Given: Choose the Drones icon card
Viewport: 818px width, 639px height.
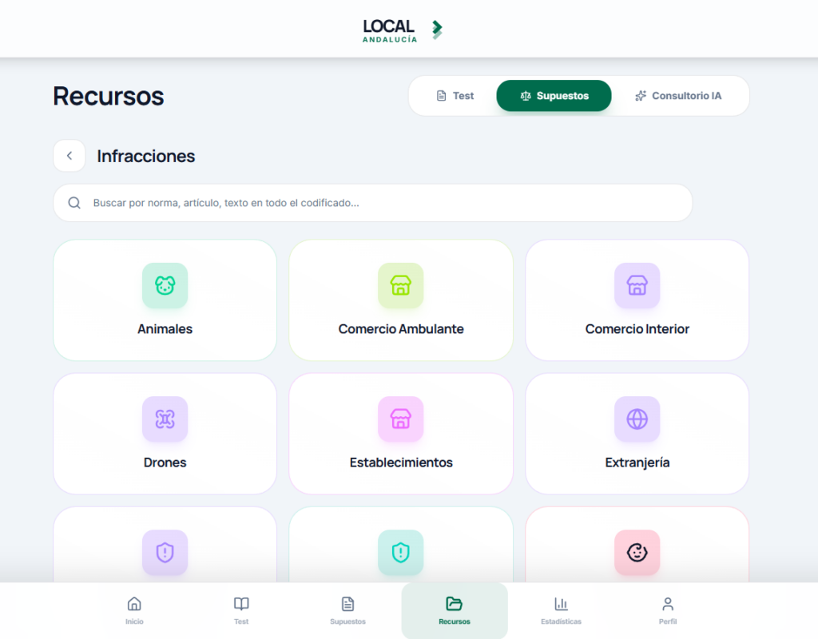Looking at the screenshot, I should (x=165, y=434).
